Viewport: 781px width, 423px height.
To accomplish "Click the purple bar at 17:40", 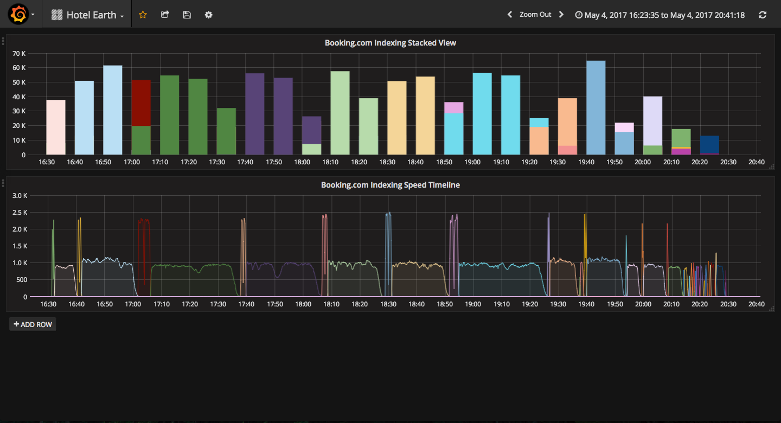I will point(255,114).
